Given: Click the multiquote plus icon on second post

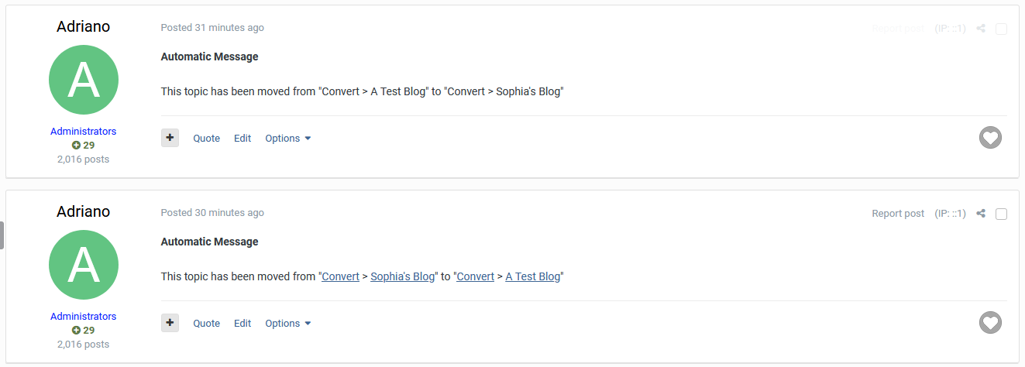Looking at the screenshot, I should [170, 323].
